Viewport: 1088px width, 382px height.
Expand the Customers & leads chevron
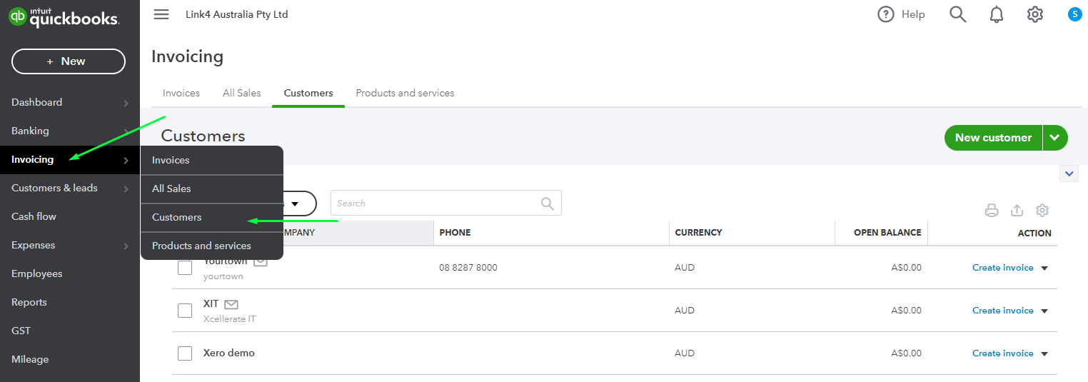tap(126, 189)
